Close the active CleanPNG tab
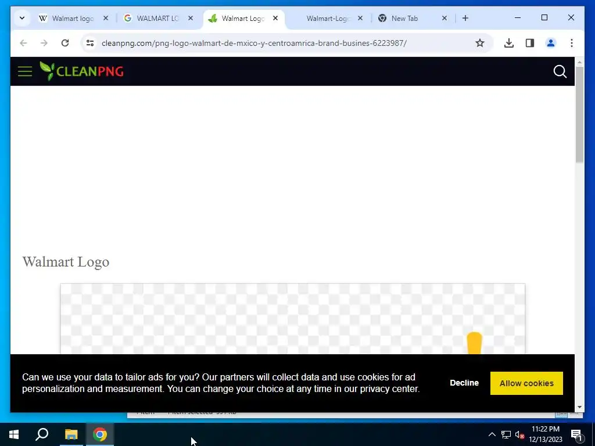The width and height of the screenshot is (595, 446). click(x=275, y=18)
